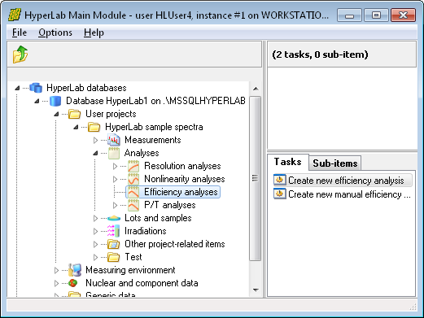Expand the P/T analyses node
Viewport: 424px width, 318px height.
click(x=115, y=205)
